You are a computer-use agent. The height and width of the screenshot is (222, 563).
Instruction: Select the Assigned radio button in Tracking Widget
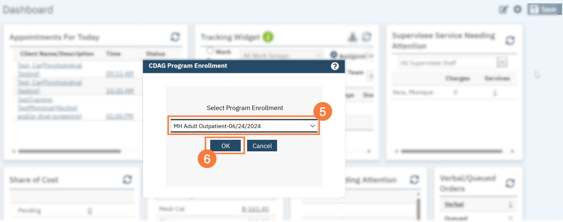click(x=334, y=55)
